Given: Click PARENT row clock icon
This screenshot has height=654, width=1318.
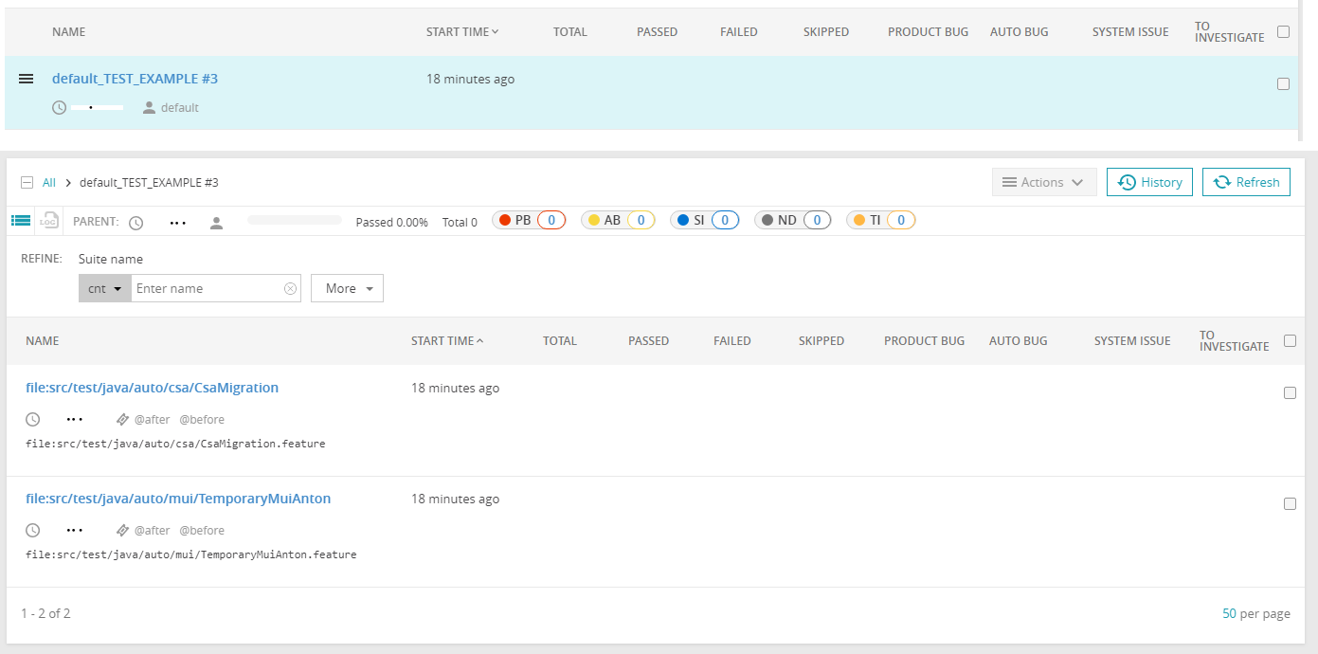Looking at the screenshot, I should (136, 223).
